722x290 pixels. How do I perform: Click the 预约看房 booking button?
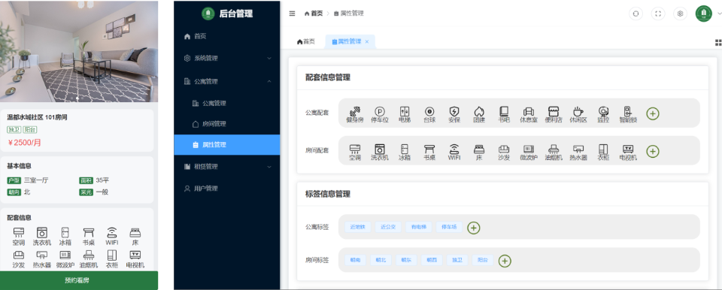click(x=79, y=280)
